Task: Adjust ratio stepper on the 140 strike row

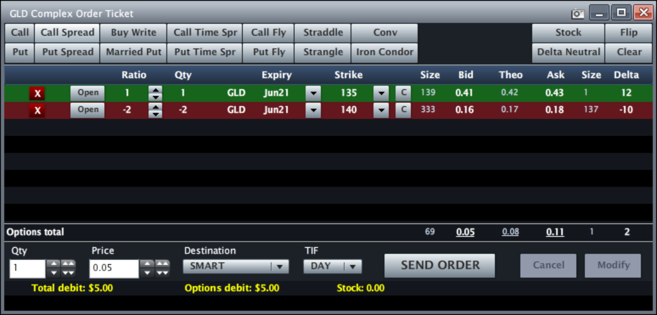Action: [x=155, y=110]
